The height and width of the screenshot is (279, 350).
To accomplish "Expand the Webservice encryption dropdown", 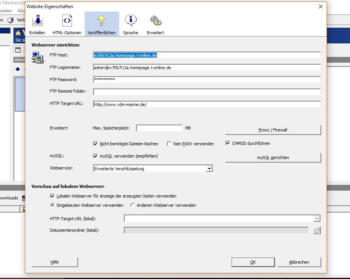I will (x=209, y=168).
